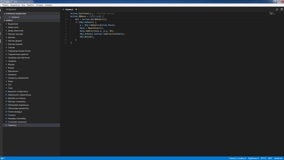Select the Профиль folder
The height and width of the screenshot is (160, 284).
(12, 61)
